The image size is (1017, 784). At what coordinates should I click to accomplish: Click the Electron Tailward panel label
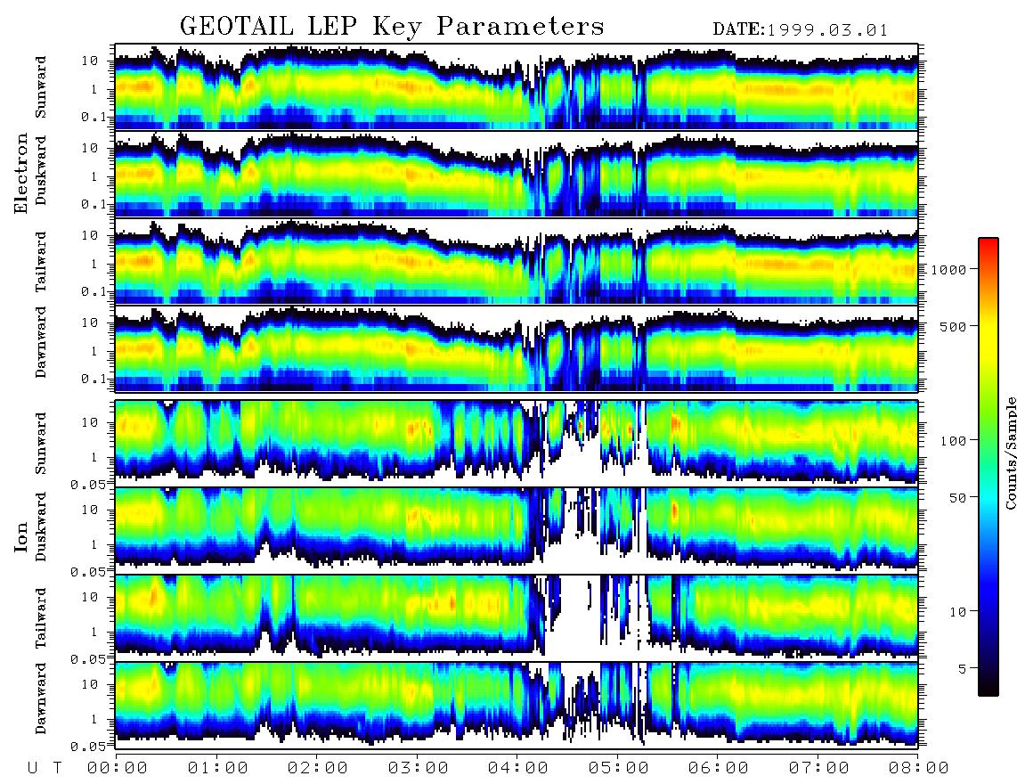(x=41, y=261)
